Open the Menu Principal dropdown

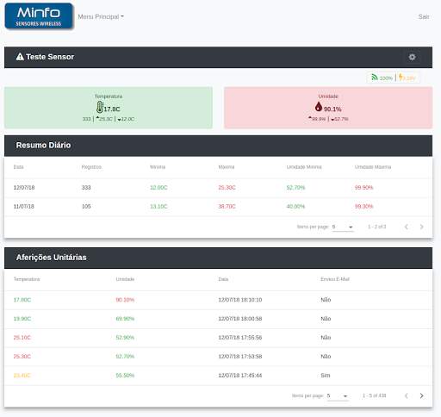(x=101, y=16)
